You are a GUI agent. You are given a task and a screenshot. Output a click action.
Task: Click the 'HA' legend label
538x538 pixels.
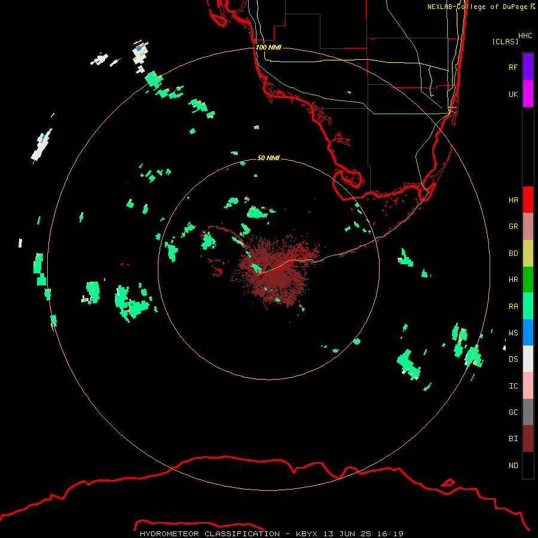point(513,200)
